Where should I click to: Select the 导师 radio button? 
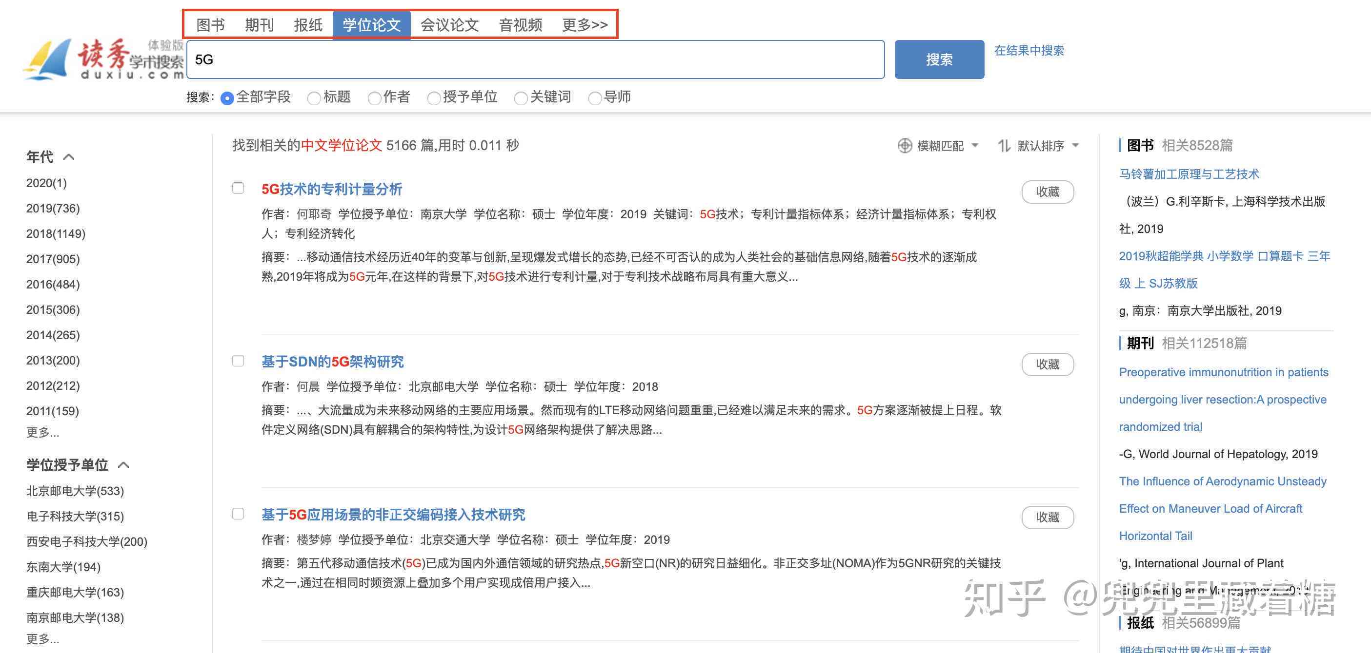coord(595,98)
